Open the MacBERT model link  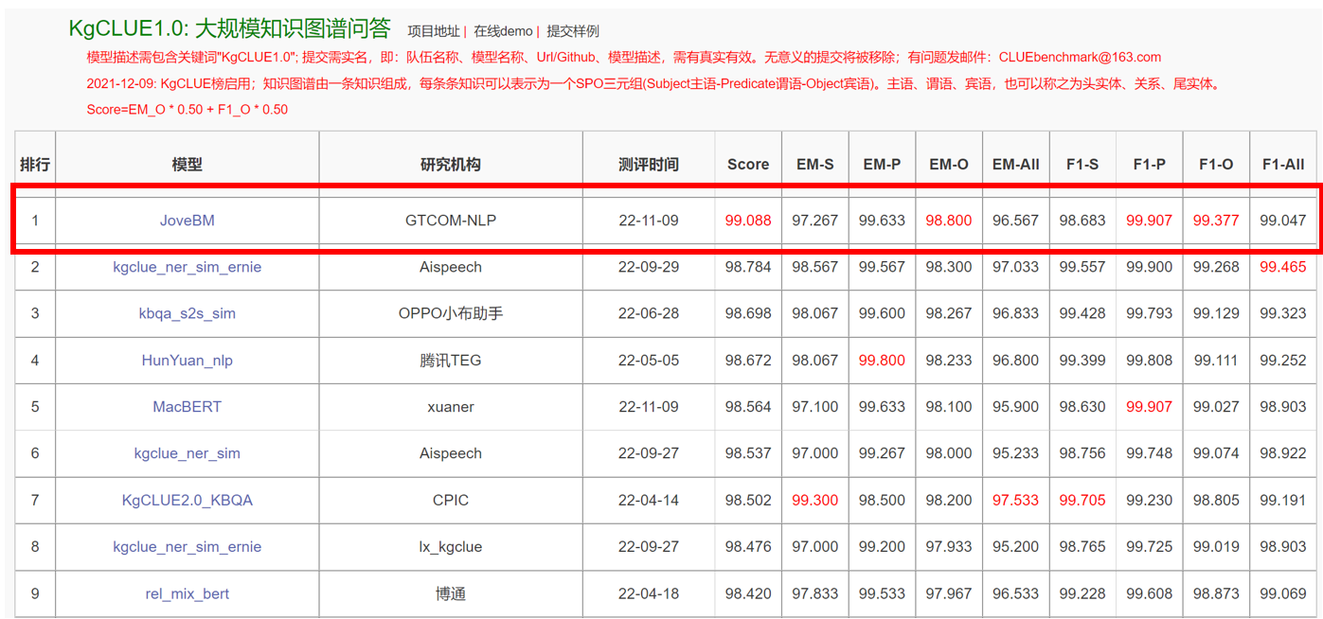tap(187, 407)
